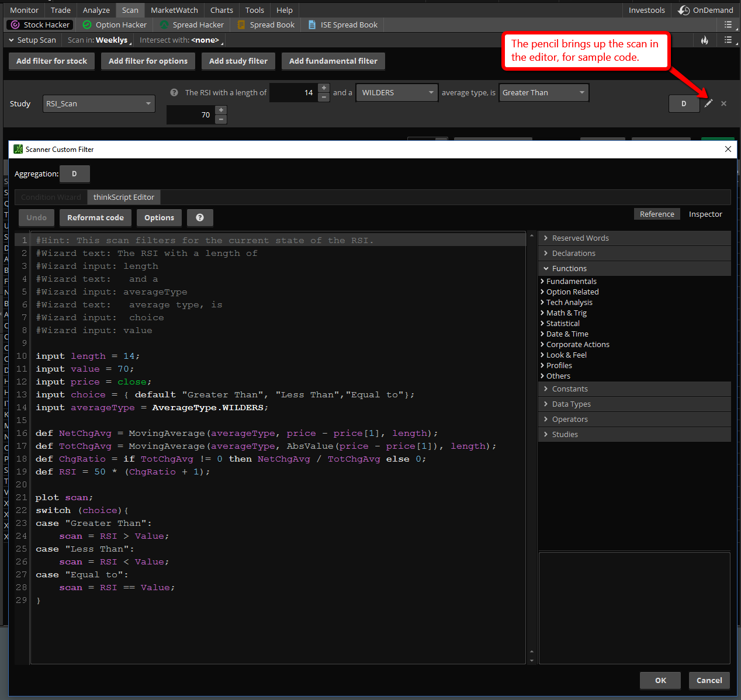Click the Reformat code button
This screenshot has height=700, width=741.
(95, 217)
